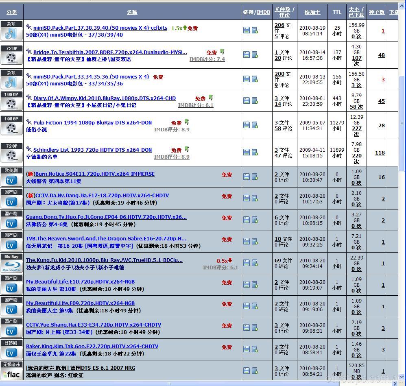Click the download icon for Diary Of A Wimpy Kid

(x=247, y=100)
